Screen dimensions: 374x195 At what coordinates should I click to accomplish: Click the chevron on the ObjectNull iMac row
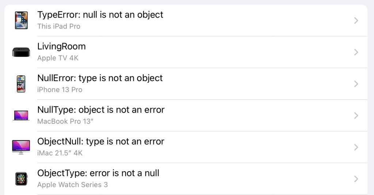356,147
